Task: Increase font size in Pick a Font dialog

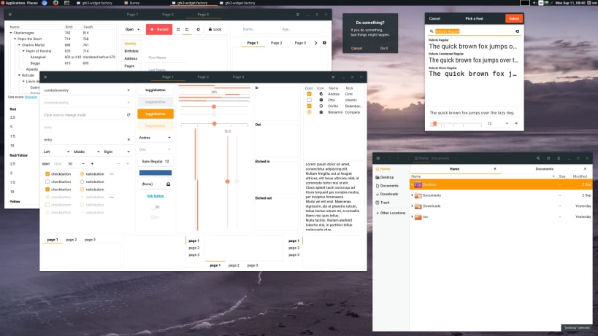Action: tap(516, 123)
